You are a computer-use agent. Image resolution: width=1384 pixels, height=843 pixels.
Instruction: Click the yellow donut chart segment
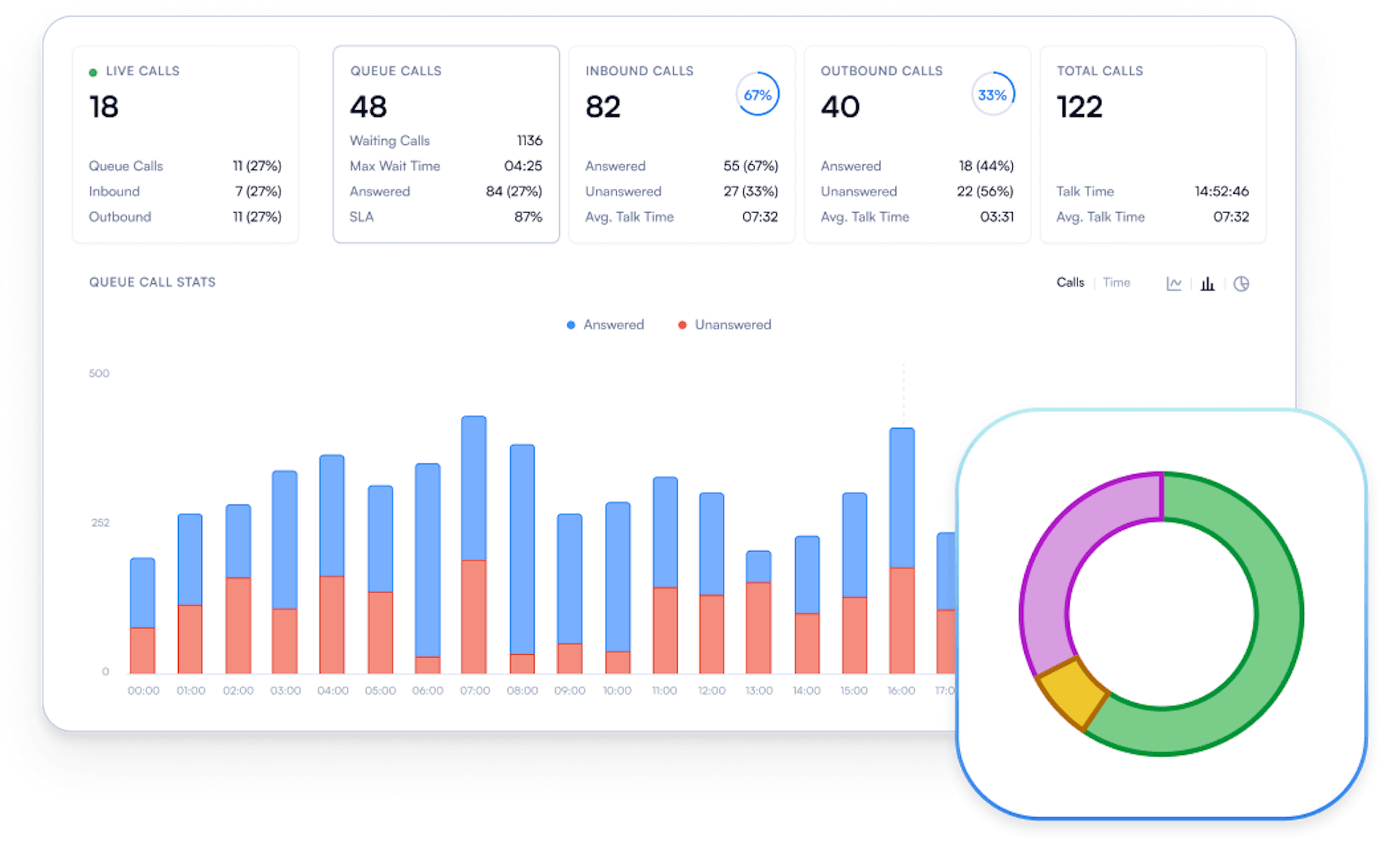[x=1073, y=693]
